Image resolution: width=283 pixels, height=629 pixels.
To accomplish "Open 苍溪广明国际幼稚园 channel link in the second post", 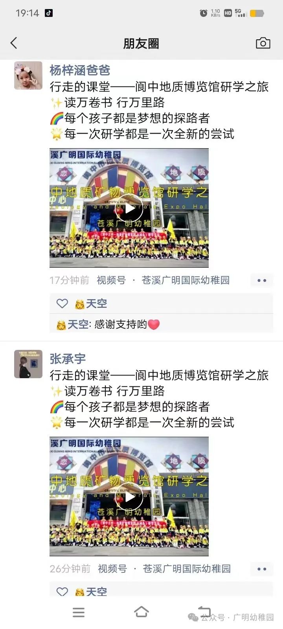I will click(x=187, y=569).
